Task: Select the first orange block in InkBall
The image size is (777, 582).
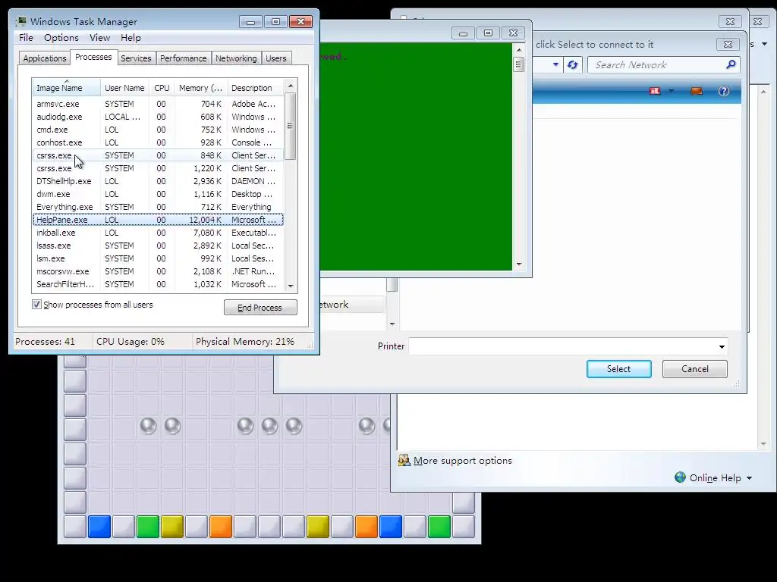Action: point(221,527)
